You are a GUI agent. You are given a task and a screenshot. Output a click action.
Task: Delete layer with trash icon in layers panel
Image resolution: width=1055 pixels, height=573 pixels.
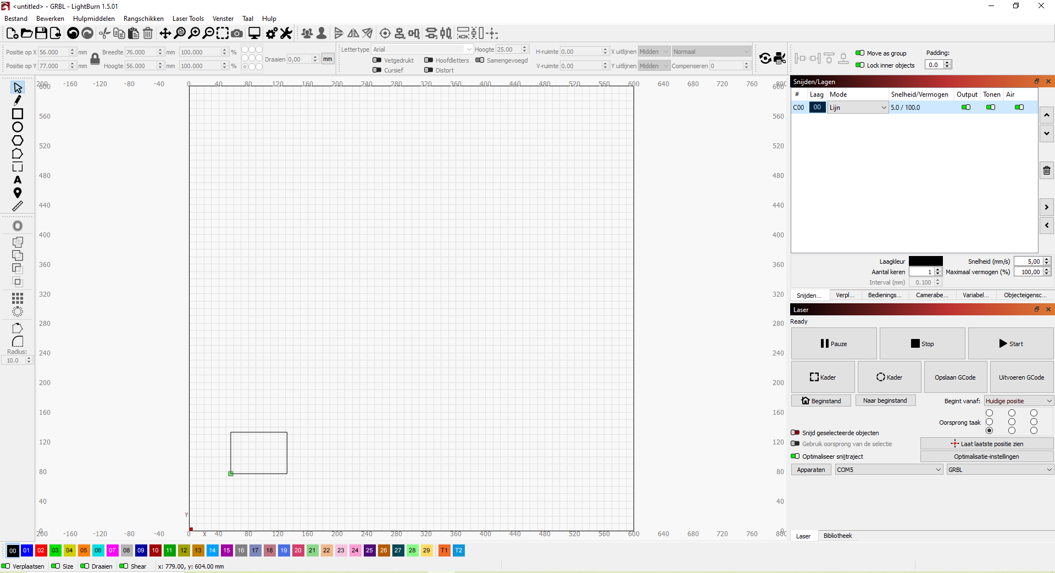(1047, 170)
